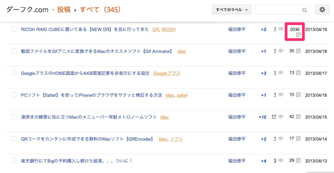The width and height of the screenshot is (334, 173).
Task: Click page view icon in Safari iPhone post row
Action: (299, 95)
